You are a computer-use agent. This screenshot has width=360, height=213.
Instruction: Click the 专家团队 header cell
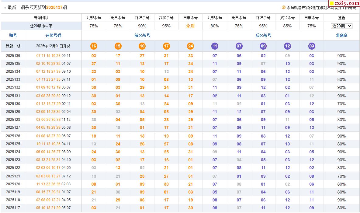(x=41, y=18)
